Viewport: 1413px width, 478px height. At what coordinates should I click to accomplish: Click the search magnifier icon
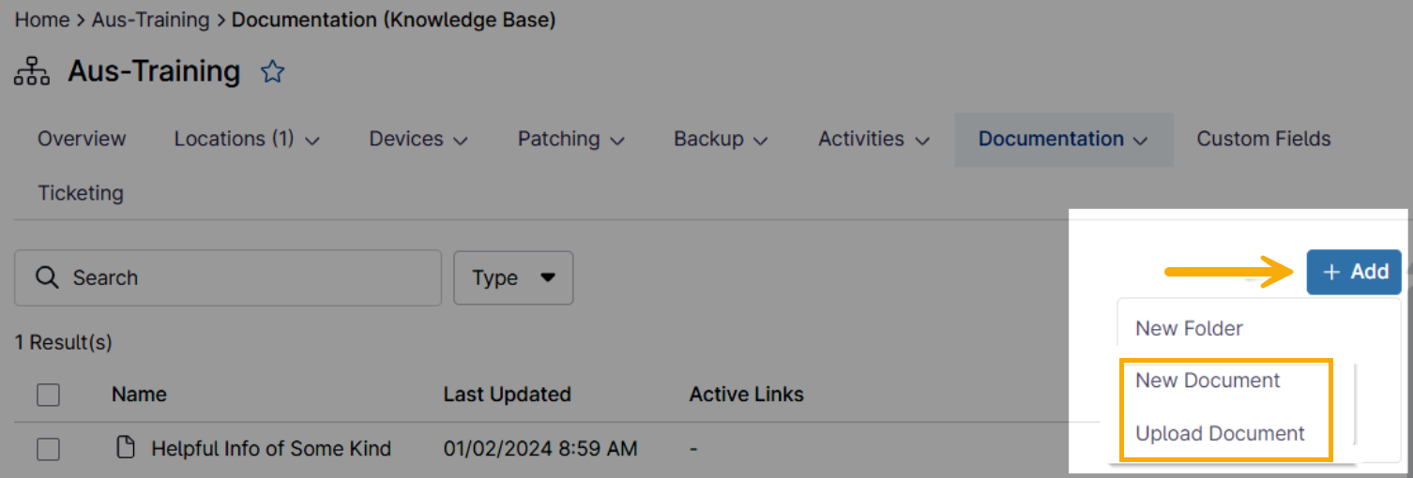(47, 277)
